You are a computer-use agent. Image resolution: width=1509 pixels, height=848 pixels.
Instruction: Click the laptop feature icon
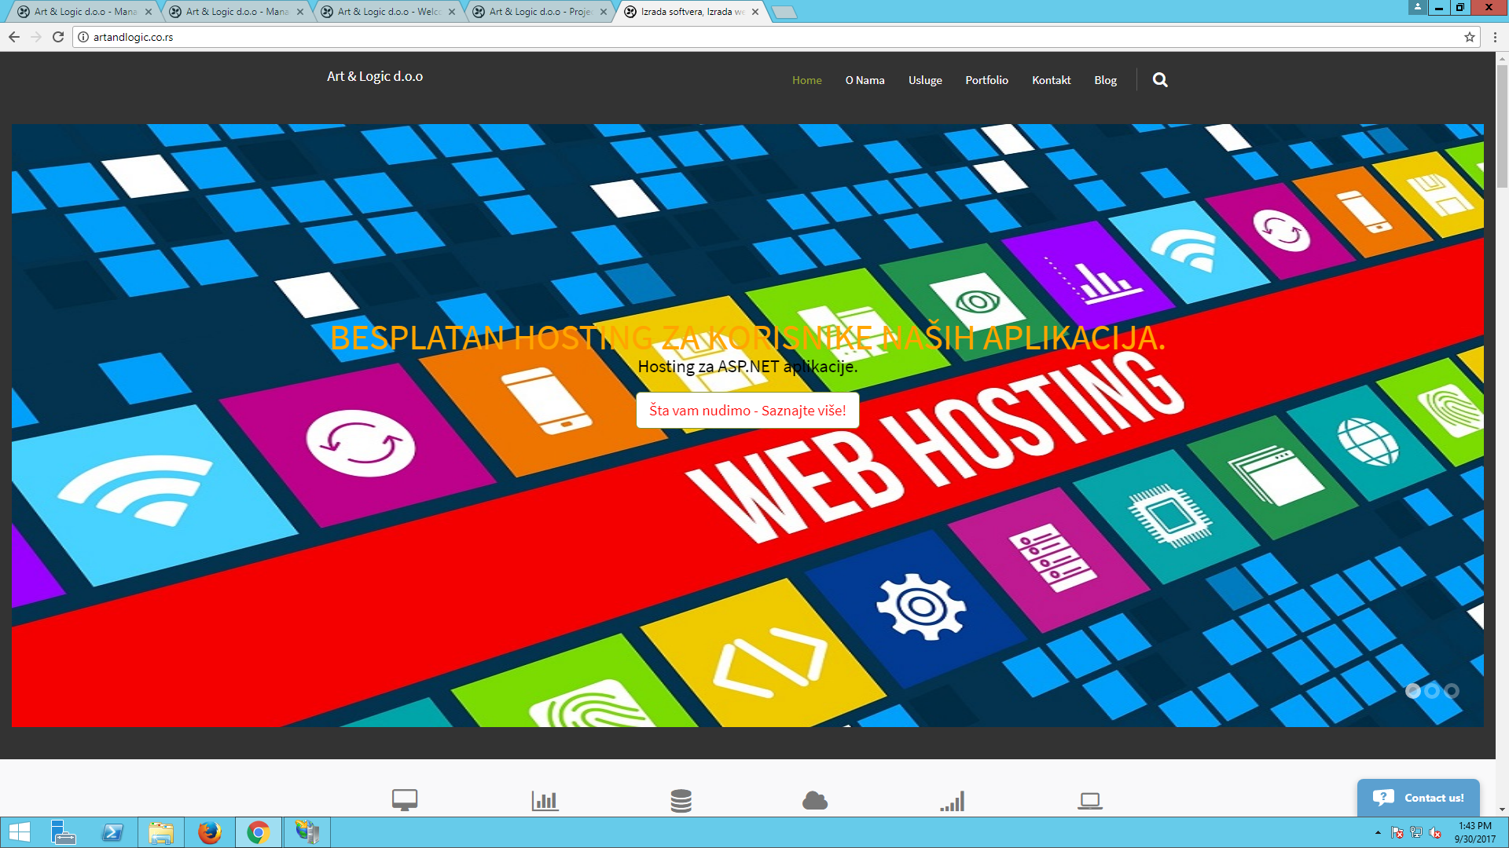(1090, 800)
